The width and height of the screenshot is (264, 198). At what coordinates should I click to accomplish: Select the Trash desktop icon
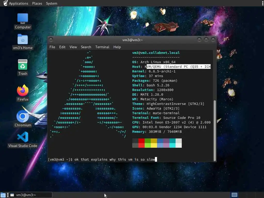point(23,67)
